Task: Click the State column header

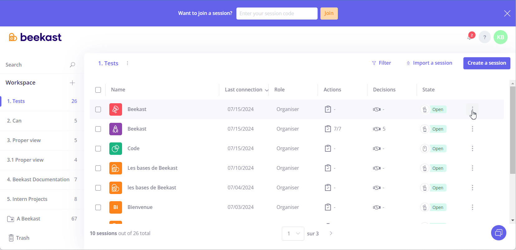Action: (x=428, y=90)
